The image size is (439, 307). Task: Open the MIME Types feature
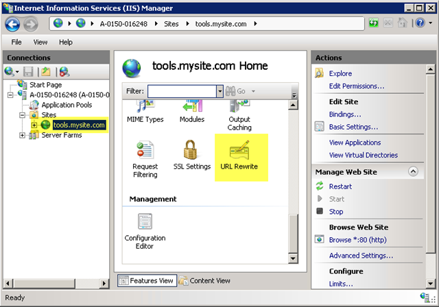(x=145, y=112)
